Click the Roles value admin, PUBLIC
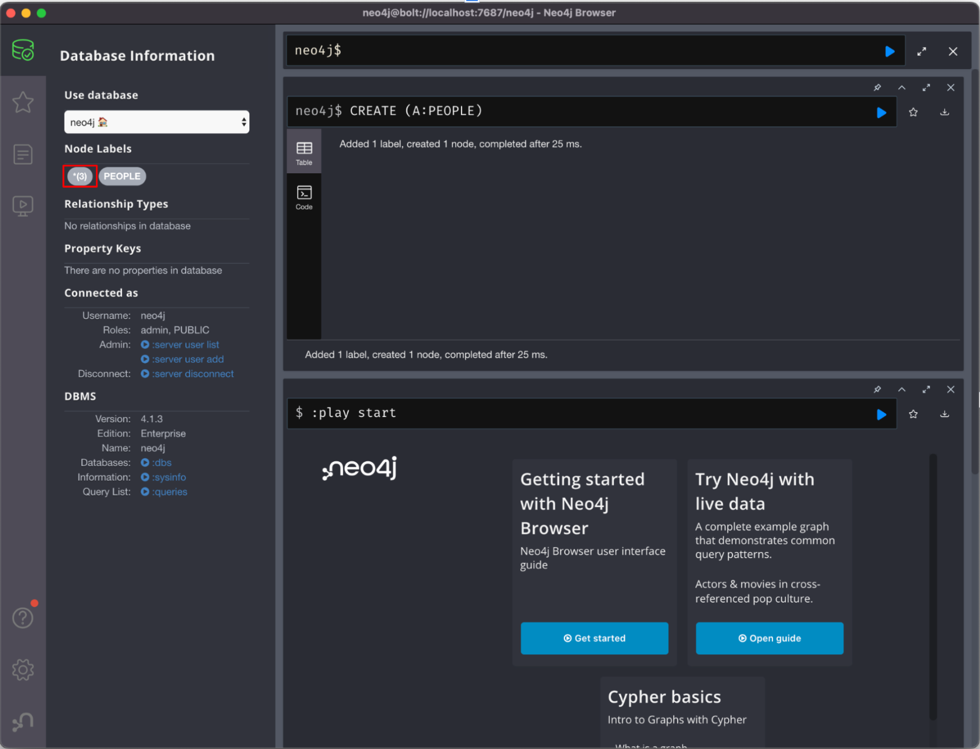Image resolution: width=980 pixels, height=749 pixels. [x=175, y=330]
